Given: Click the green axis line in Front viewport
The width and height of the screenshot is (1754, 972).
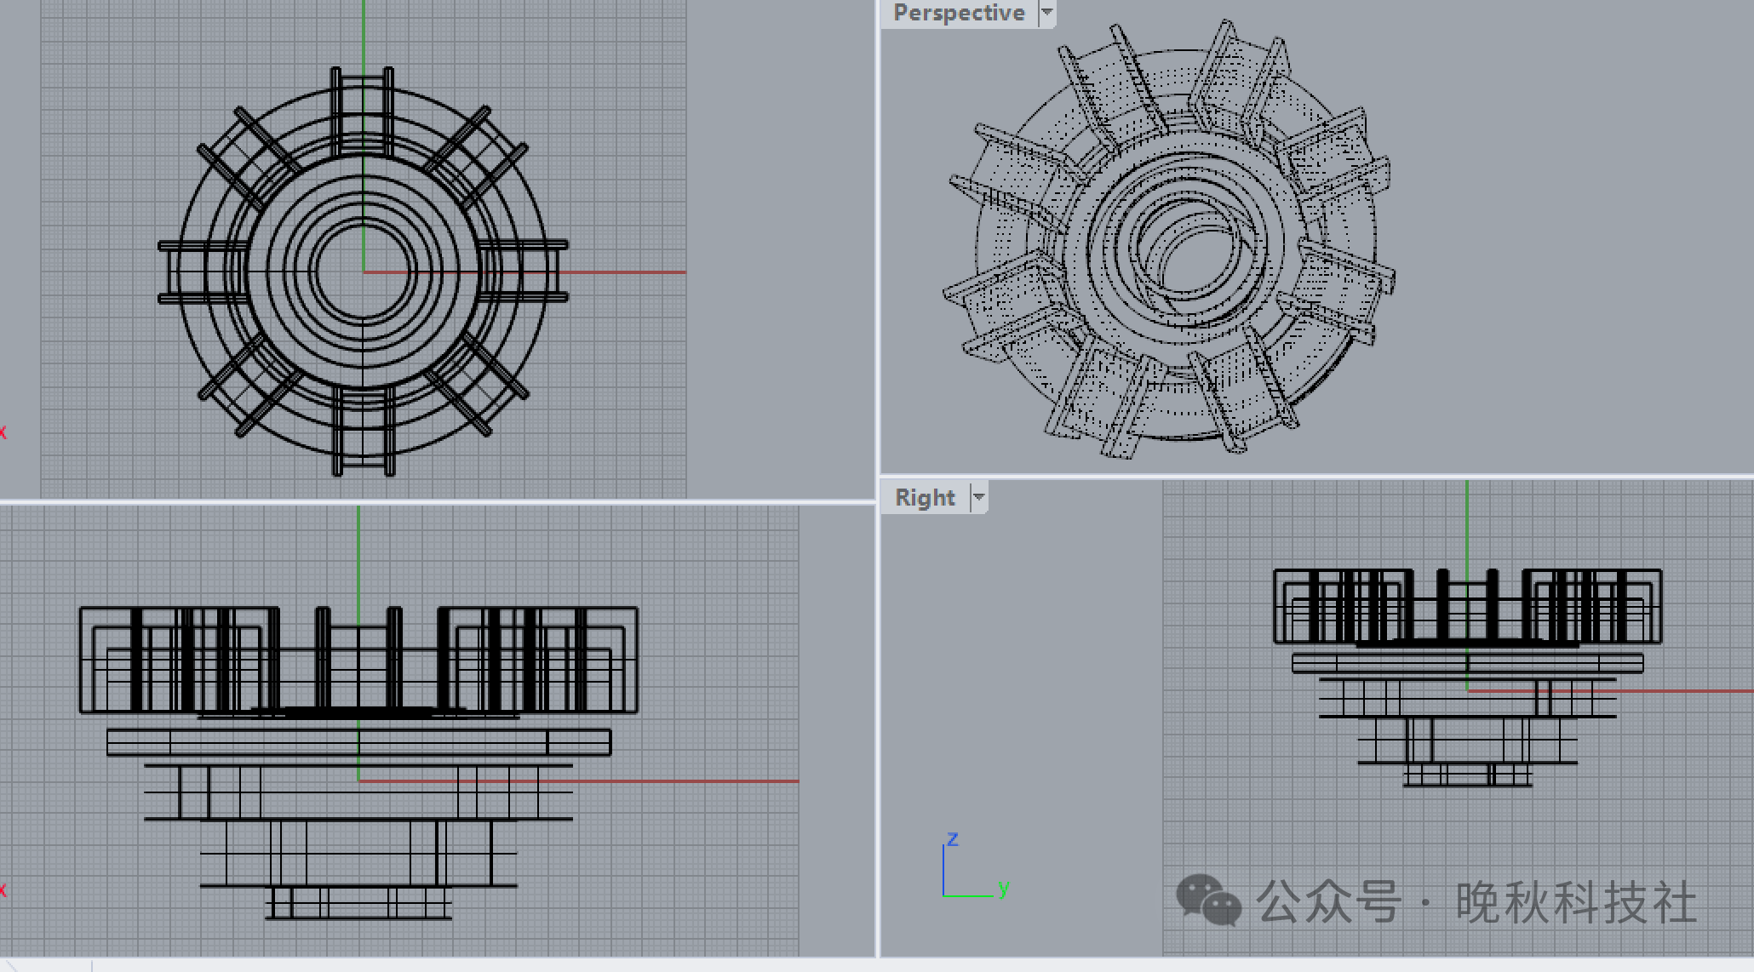Looking at the screenshot, I should click(358, 553).
